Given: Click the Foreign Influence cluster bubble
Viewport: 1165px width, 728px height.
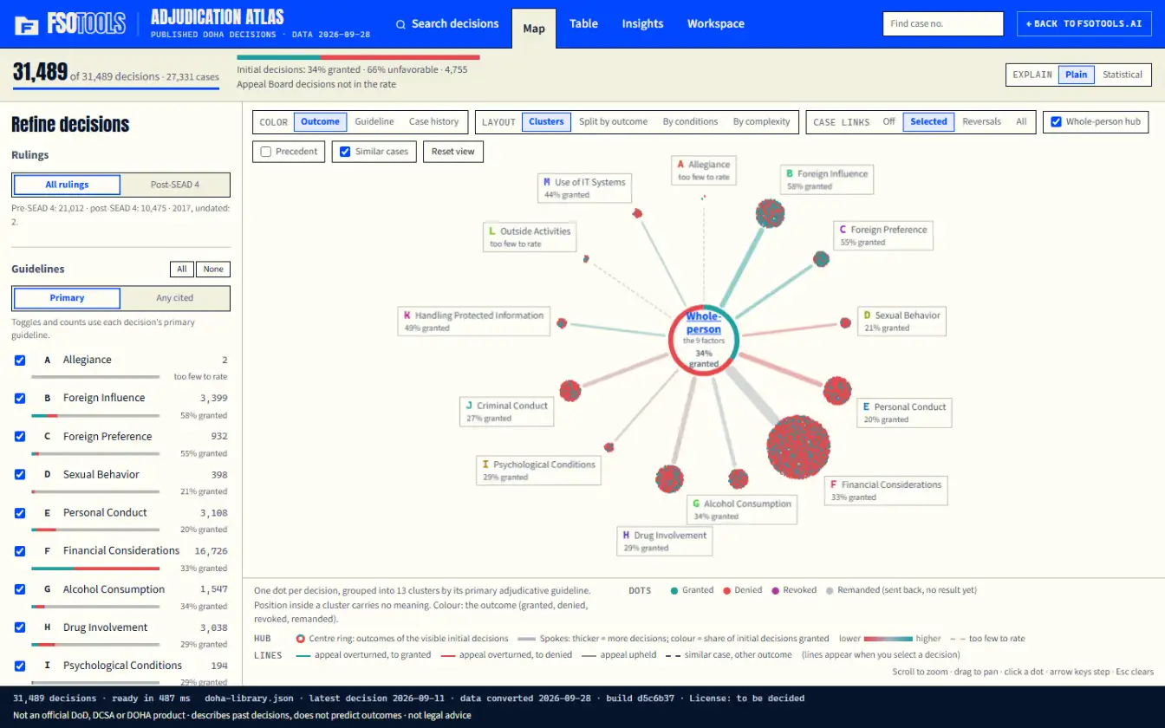Looking at the screenshot, I should (770, 213).
